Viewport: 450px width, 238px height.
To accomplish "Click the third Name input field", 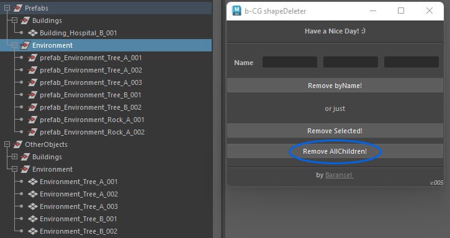I will pos(412,62).
